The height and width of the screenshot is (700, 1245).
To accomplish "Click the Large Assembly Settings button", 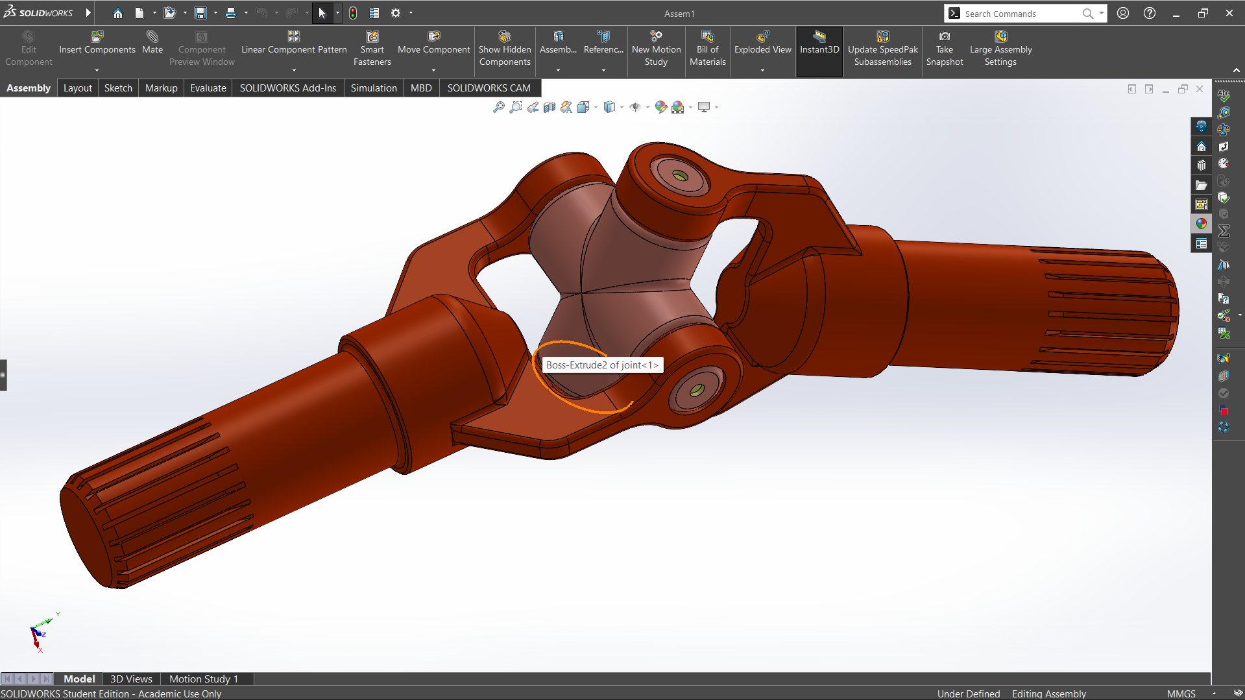I will 1000,48.
